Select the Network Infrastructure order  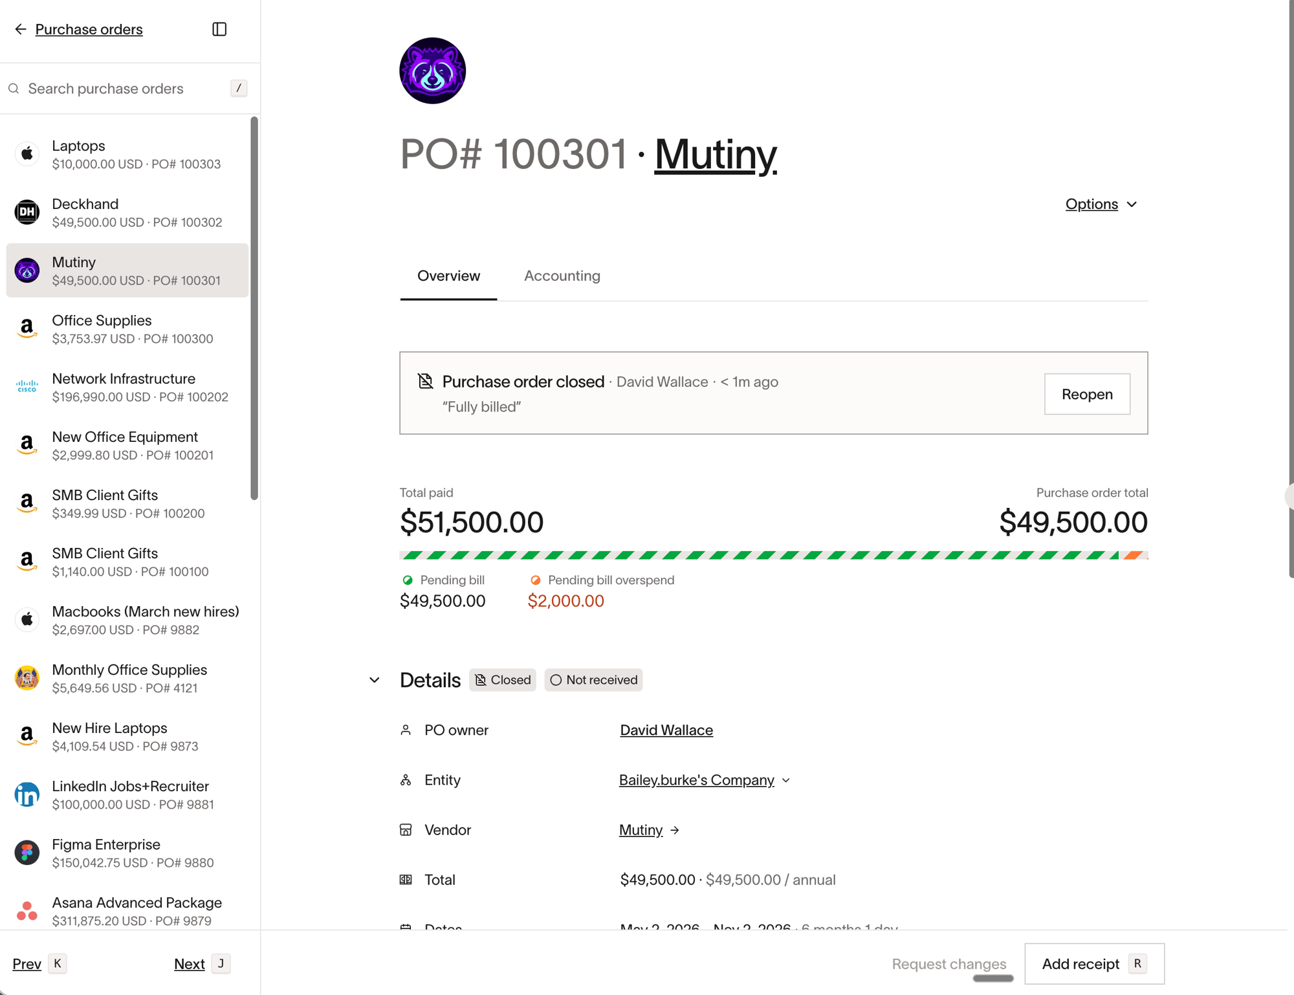pyautogui.click(x=127, y=387)
